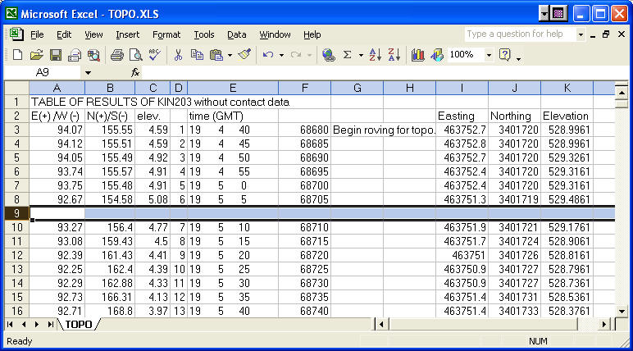This screenshot has height=351, width=633.
Task: Click the 'Type a question for help' box
Action: [519, 34]
